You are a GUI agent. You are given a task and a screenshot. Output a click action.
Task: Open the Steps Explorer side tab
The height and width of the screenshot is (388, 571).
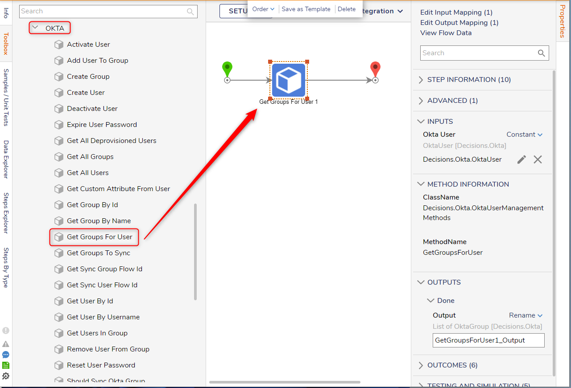[x=6, y=213]
